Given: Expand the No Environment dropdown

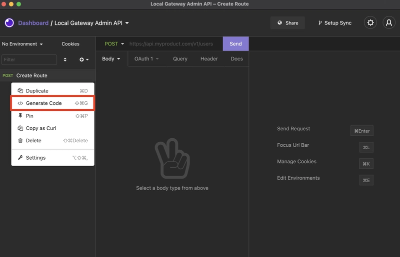Looking at the screenshot, I should [22, 44].
